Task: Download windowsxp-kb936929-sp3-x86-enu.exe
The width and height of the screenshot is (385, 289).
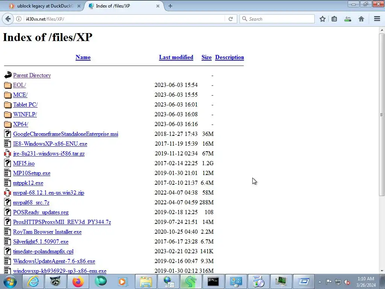Action: 60,271
